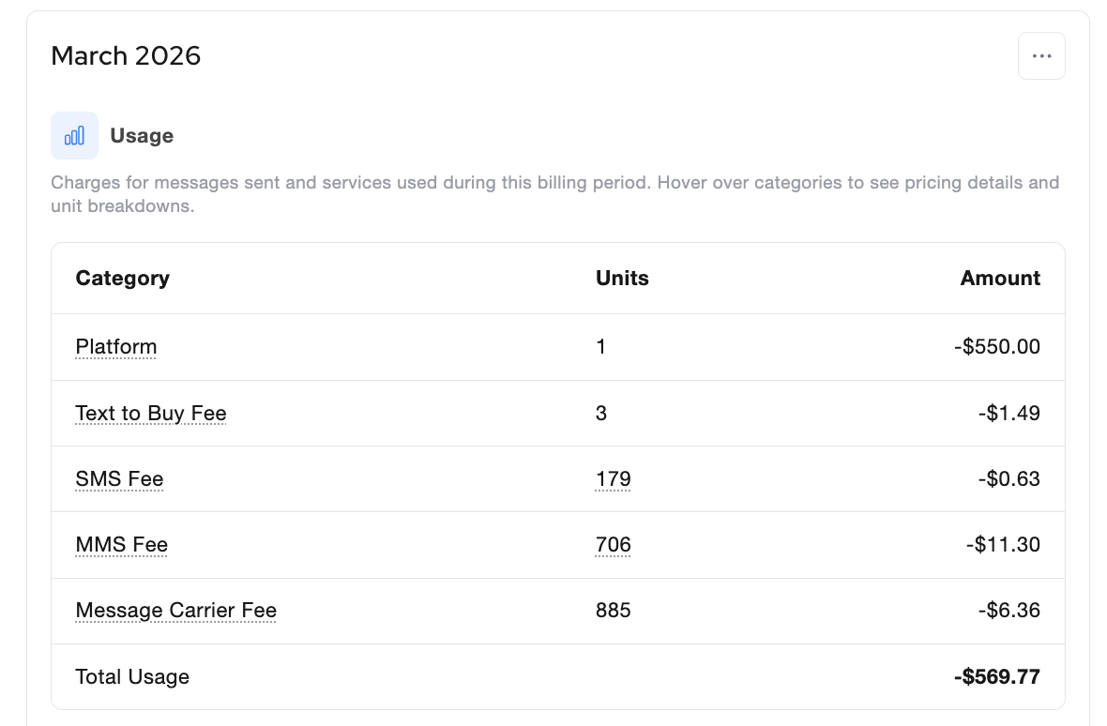The width and height of the screenshot is (1107, 726).
Task: Click the Total Usage row label
Action: point(132,677)
